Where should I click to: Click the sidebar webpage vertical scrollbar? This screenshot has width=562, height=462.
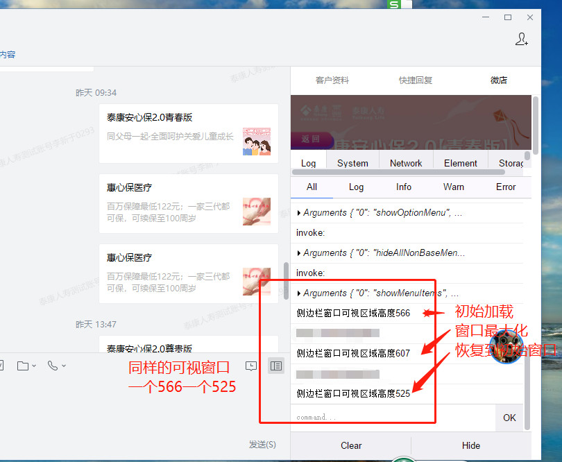point(536,125)
